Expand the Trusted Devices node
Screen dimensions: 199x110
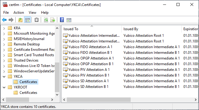tap(4, 60)
